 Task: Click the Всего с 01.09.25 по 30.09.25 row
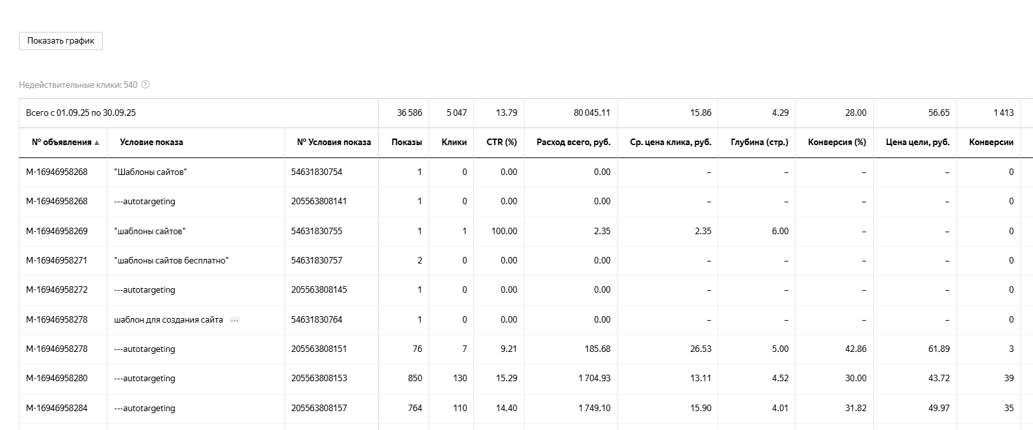[x=81, y=113]
